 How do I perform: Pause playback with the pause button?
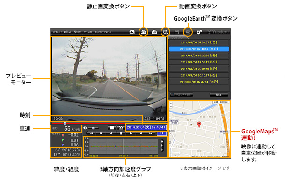tap(121, 133)
